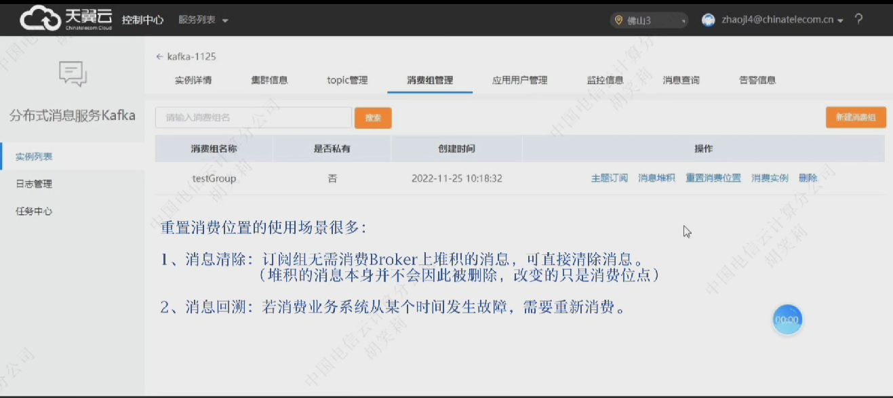
Task: Switch to the 监控信息 tab
Action: 605,80
